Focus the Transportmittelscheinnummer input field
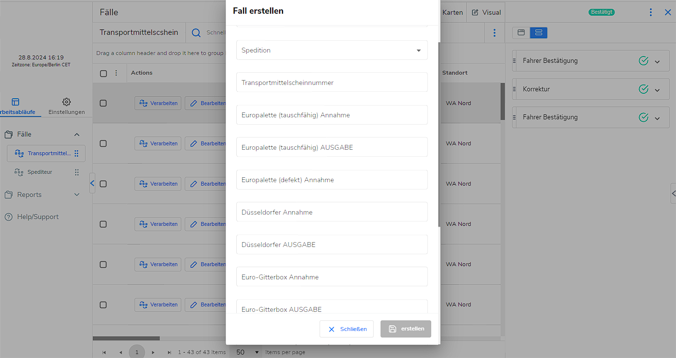Image resolution: width=676 pixels, height=358 pixels. 332,83
